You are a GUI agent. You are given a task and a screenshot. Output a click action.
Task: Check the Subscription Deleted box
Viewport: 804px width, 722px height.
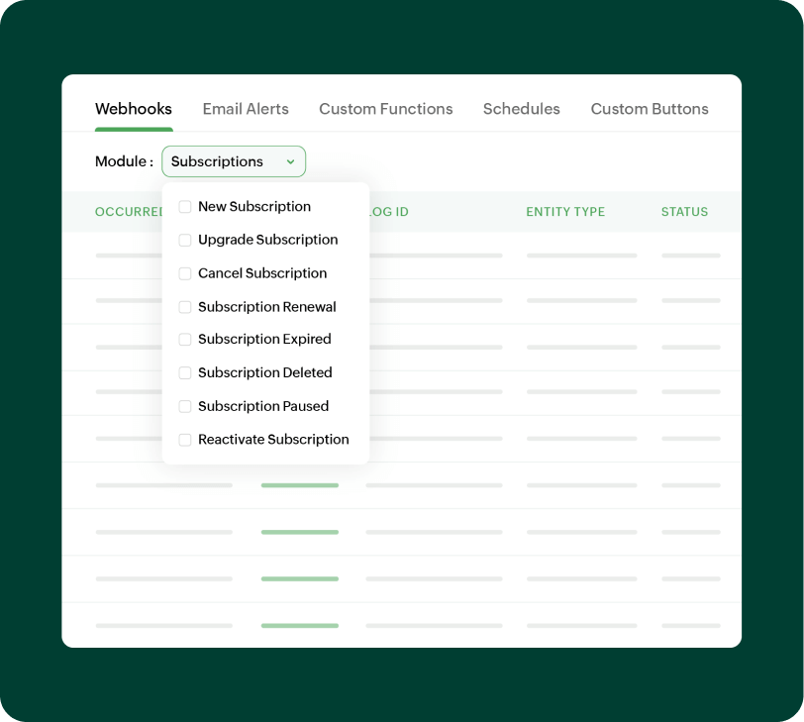(184, 372)
